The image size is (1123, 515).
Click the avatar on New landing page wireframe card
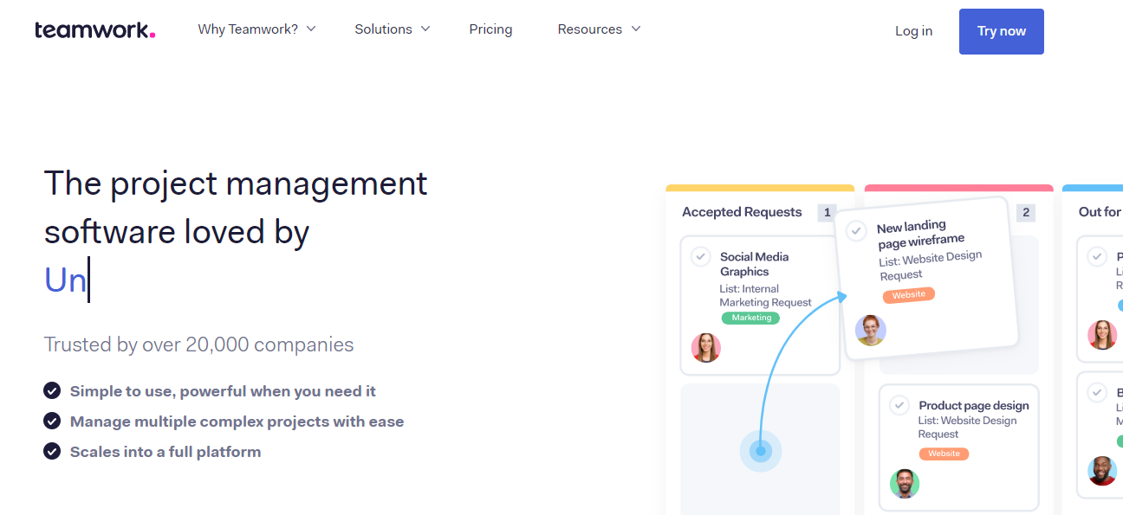(870, 330)
